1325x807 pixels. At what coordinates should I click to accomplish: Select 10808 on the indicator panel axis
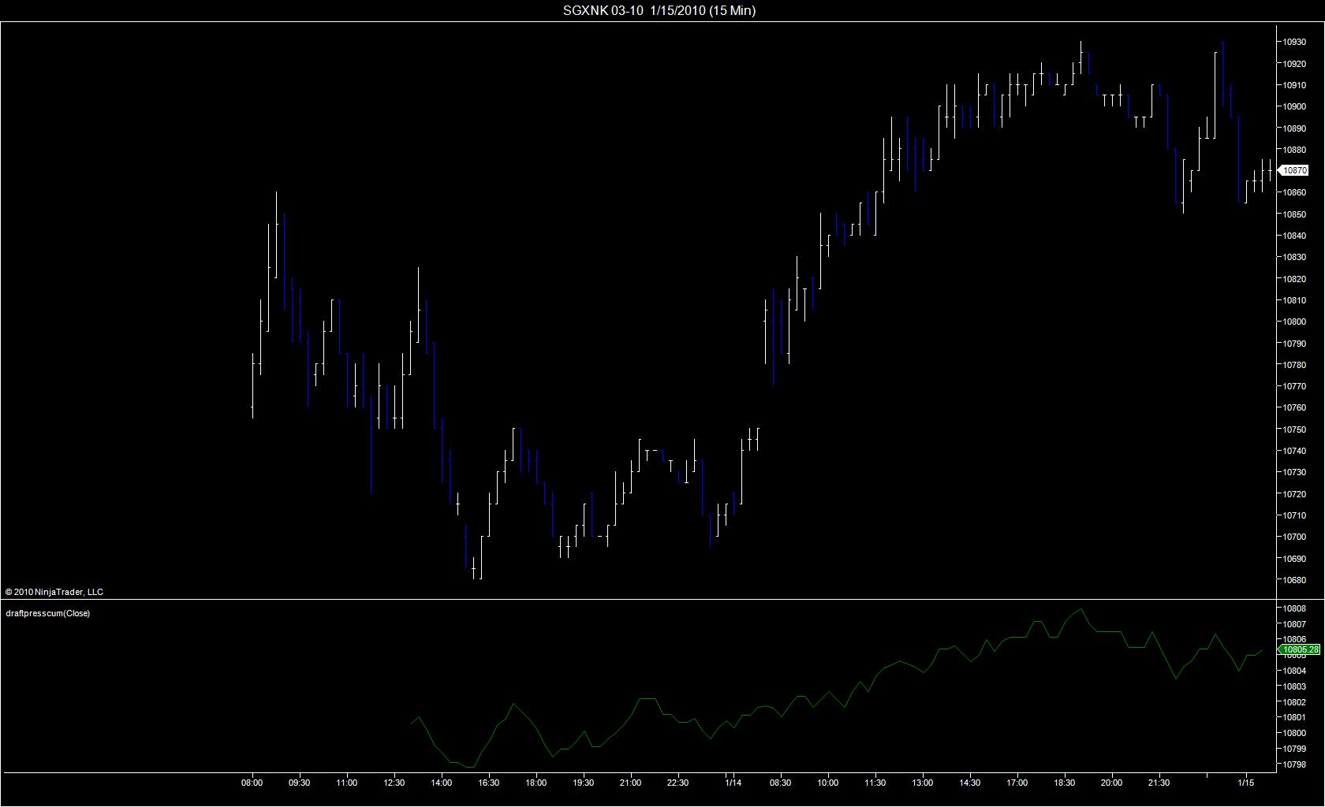tap(1294, 608)
